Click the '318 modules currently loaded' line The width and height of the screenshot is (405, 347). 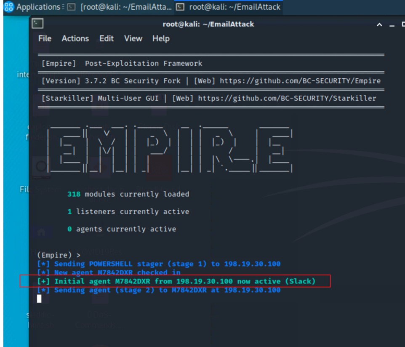pyautogui.click(x=128, y=194)
